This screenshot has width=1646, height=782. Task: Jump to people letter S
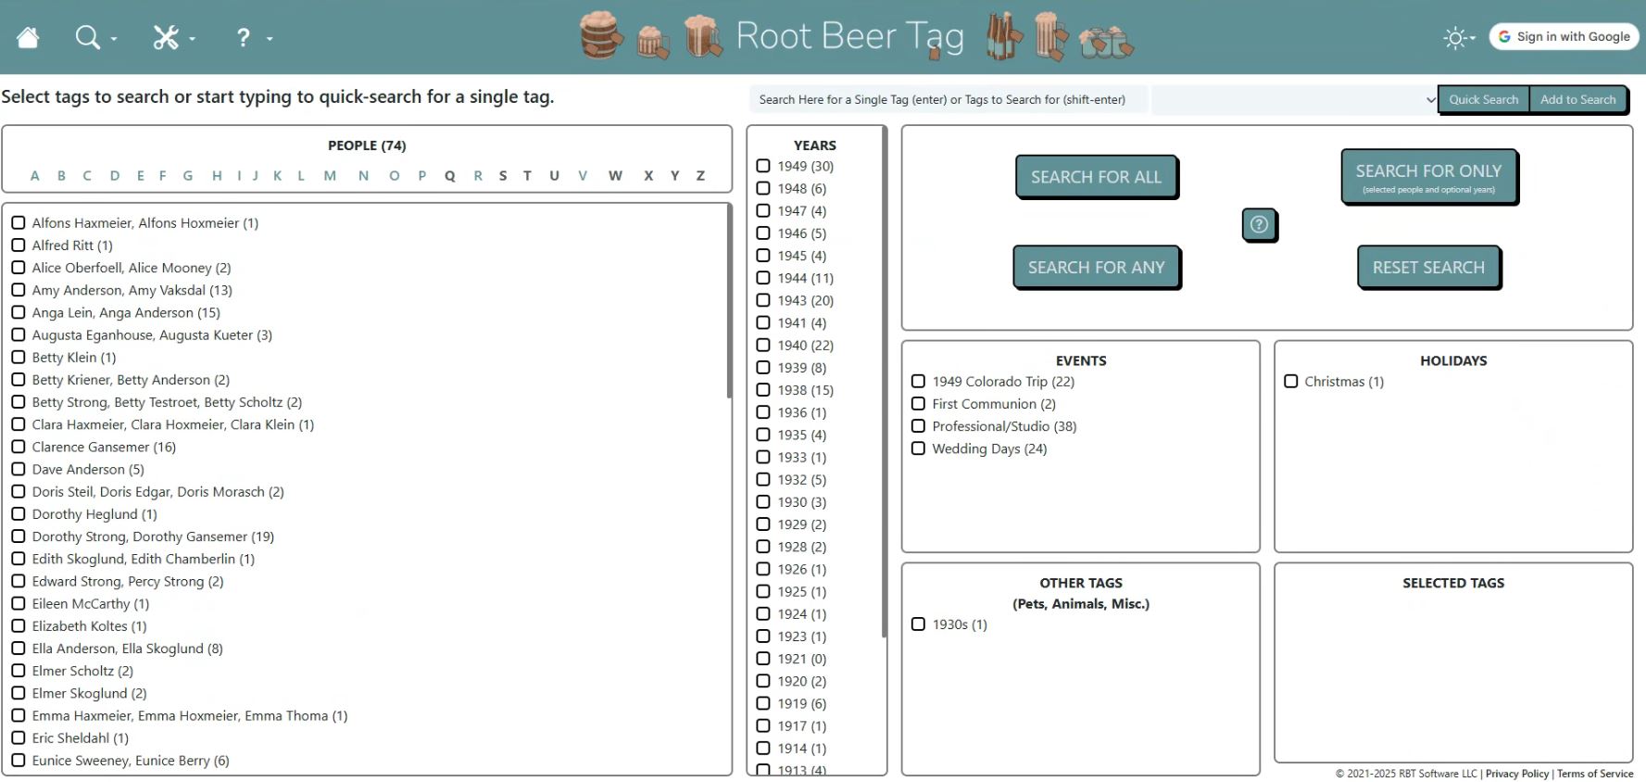click(x=503, y=176)
